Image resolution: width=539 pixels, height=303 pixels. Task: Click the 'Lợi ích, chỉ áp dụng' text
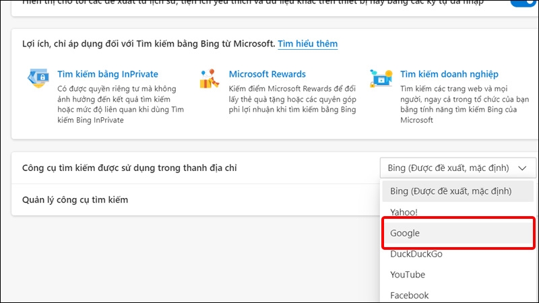[148, 44]
